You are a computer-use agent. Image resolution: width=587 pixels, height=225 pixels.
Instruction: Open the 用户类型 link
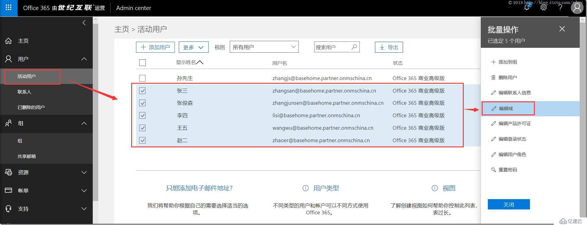[326, 188]
